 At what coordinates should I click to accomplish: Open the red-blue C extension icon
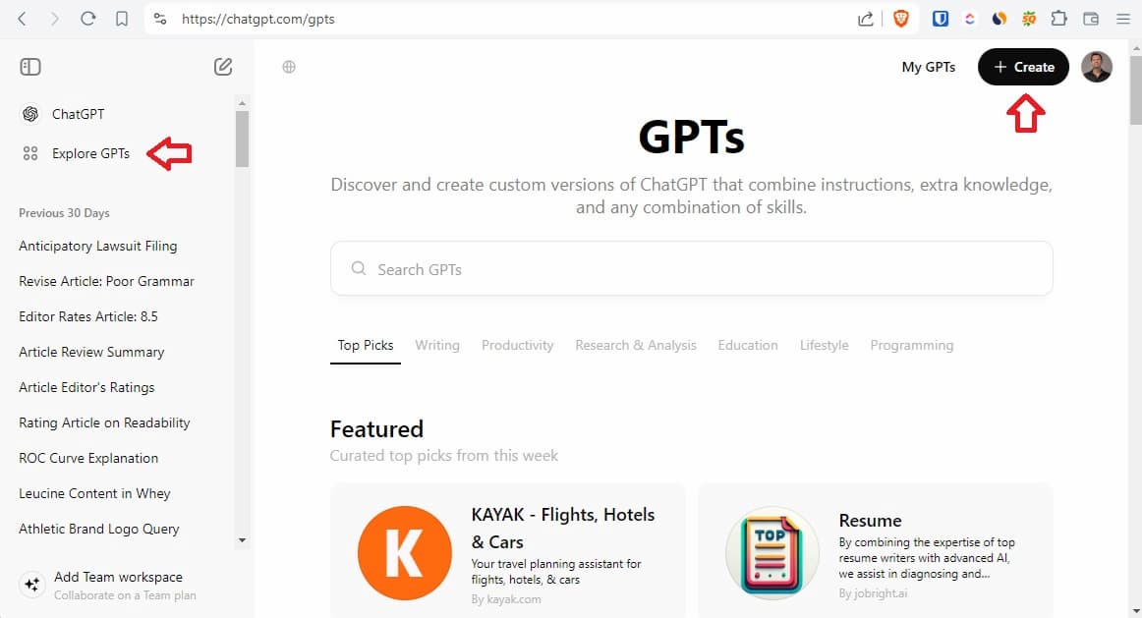click(969, 19)
